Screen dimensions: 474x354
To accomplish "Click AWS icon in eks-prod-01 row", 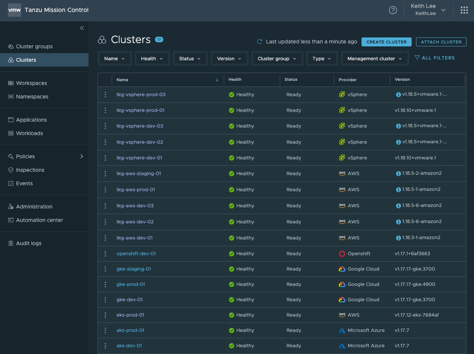I will [x=342, y=315].
